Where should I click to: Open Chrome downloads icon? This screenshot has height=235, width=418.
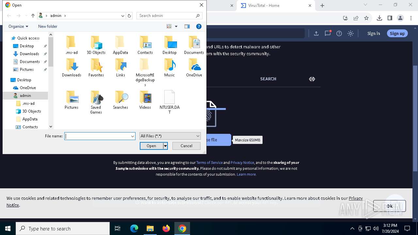[x=379, y=18]
